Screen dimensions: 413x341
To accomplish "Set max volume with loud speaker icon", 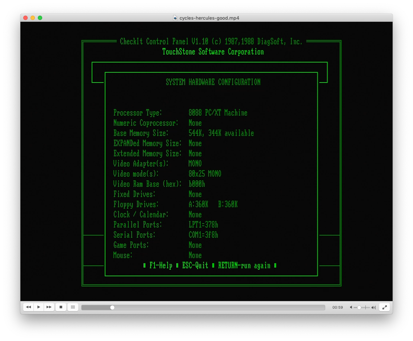I will (373, 307).
